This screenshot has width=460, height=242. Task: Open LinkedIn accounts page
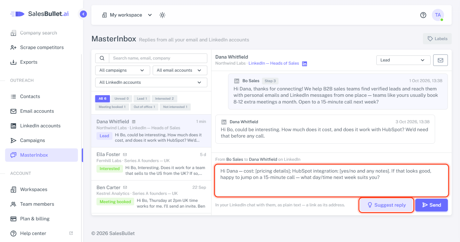pos(42,126)
